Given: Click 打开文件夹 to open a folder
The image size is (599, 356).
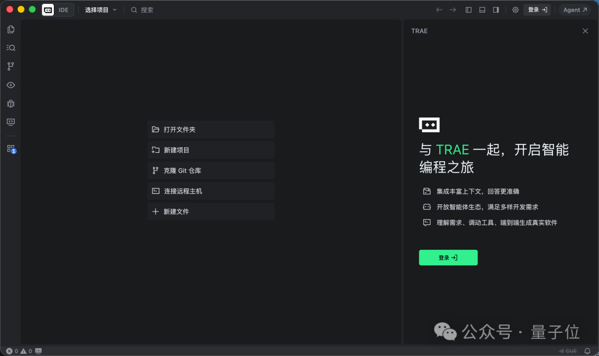Looking at the screenshot, I should tap(211, 130).
